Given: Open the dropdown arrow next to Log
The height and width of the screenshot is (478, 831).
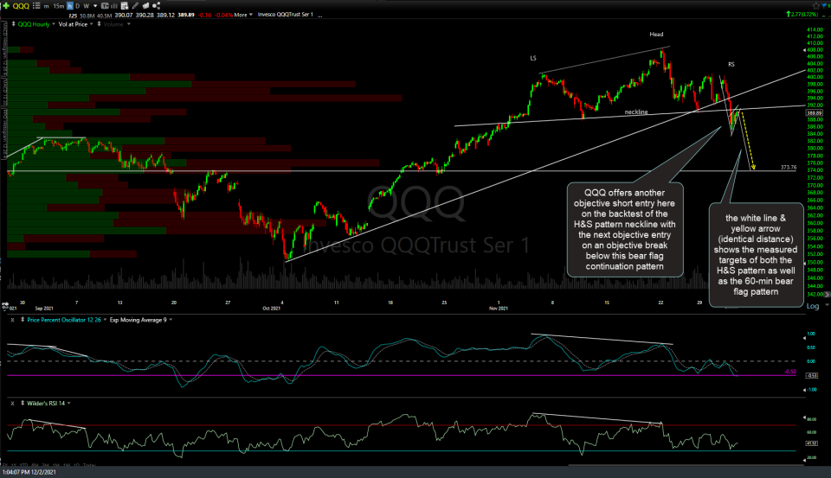Looking at the screenshot, I should (827, 305).
